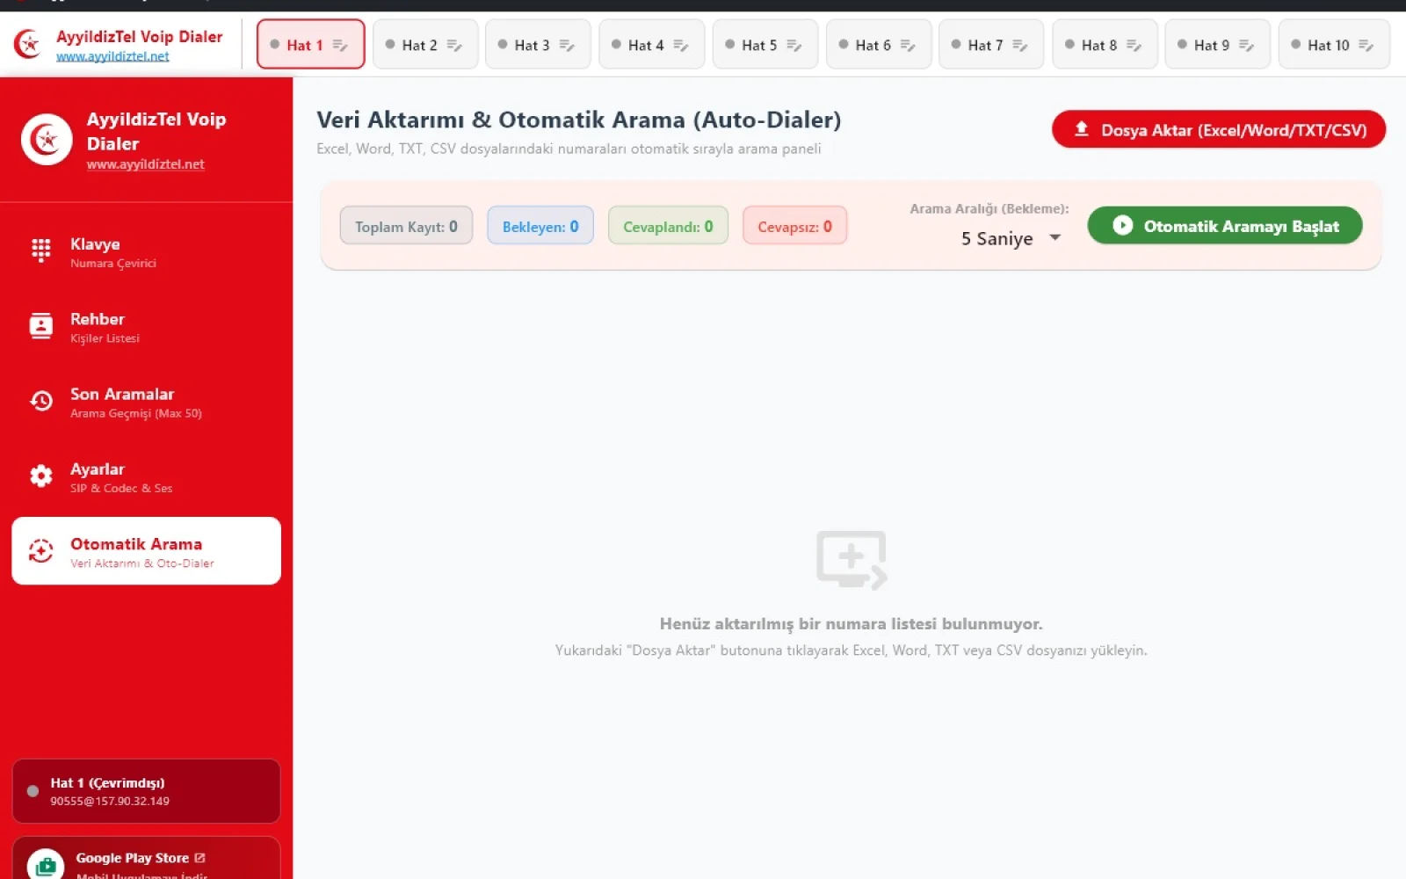Click the edit icon on Hat 1 tab
This screenshot has height=879, width=1406.
[x=340, y=46]
